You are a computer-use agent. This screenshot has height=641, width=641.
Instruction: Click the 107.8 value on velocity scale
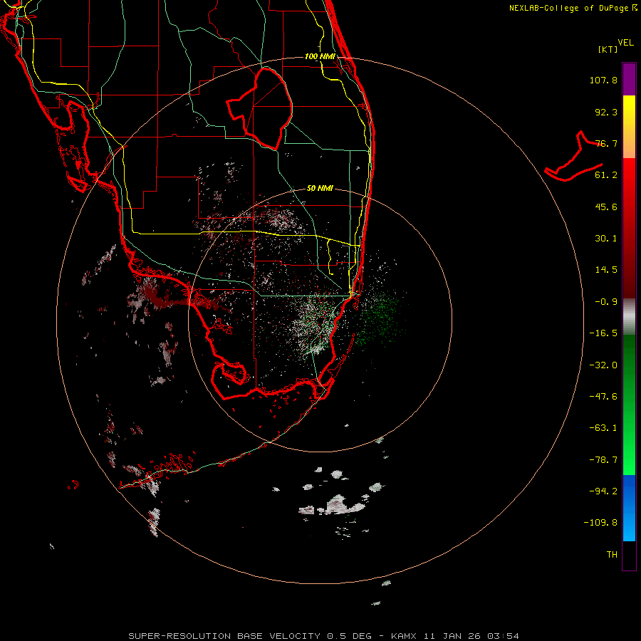tap(603, 80)
